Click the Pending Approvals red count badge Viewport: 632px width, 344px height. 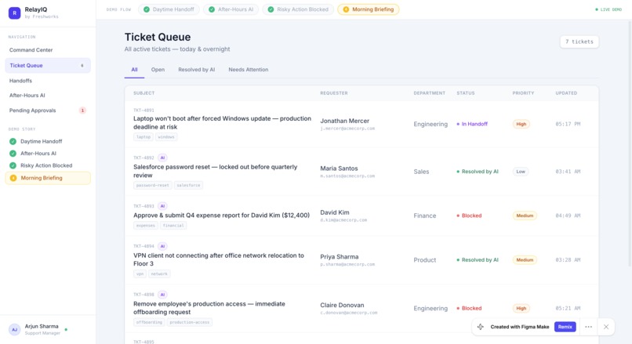click(82, 110)
